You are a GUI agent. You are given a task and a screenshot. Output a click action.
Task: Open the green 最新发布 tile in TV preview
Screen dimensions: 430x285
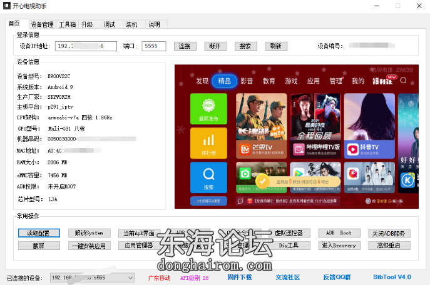tap(208, 109)
